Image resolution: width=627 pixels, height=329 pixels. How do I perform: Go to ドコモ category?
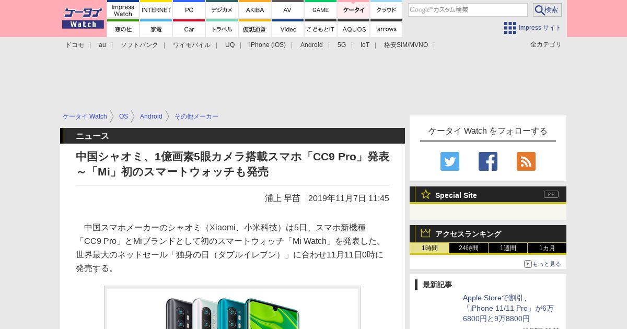point(75,45)
